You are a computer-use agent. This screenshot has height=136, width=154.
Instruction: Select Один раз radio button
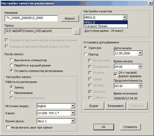(86, 48)
